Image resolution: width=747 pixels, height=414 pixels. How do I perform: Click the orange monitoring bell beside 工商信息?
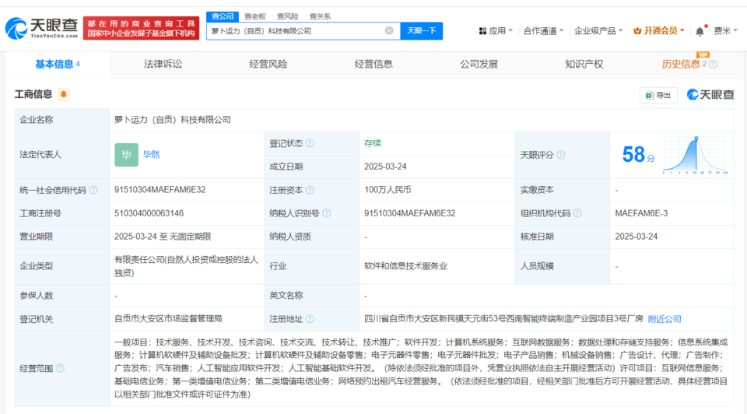(x=63, y=94)
